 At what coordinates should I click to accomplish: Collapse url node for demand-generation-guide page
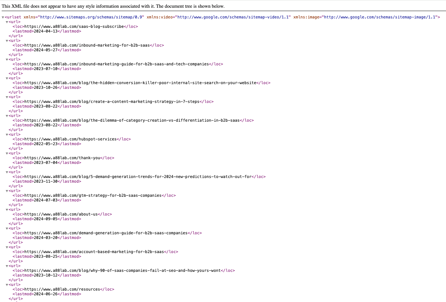click(x=7, y=229)
